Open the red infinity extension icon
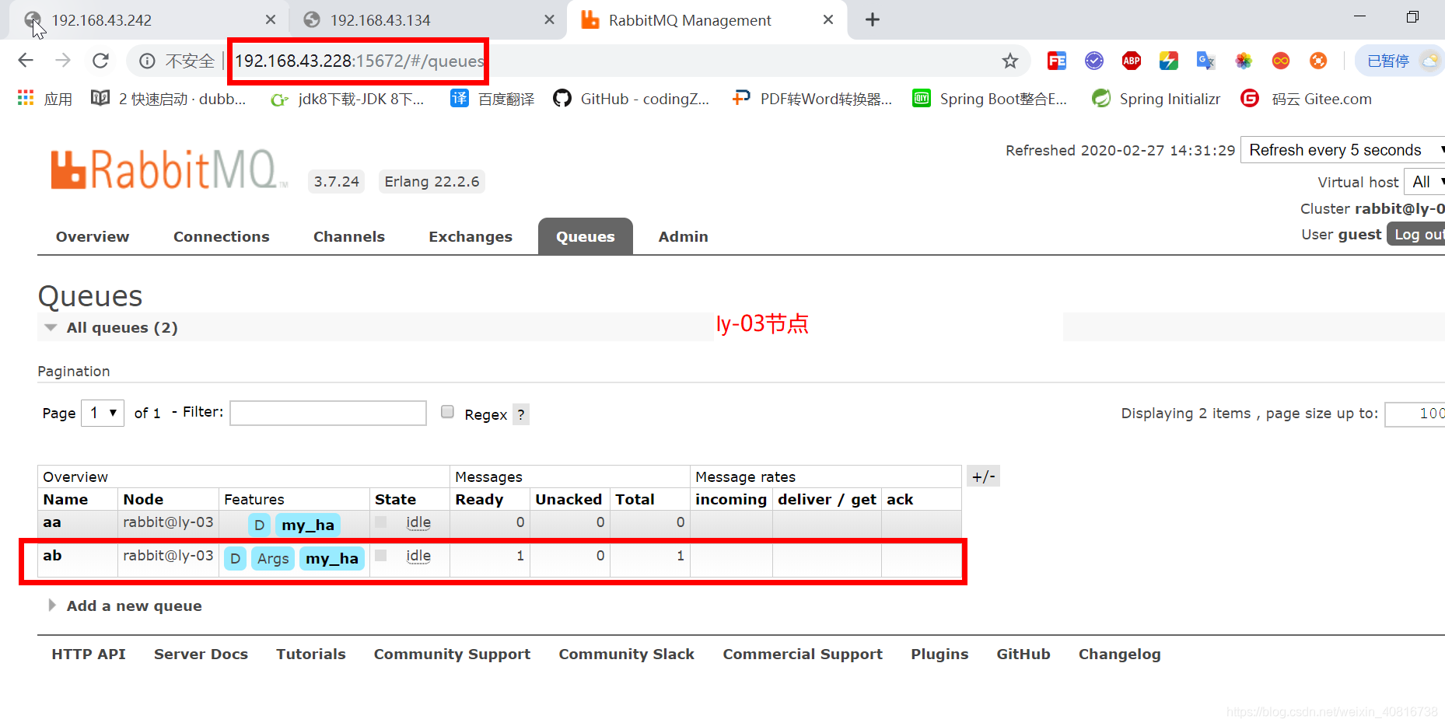Screen dimensions: 1445x726 click(1281, 61)
